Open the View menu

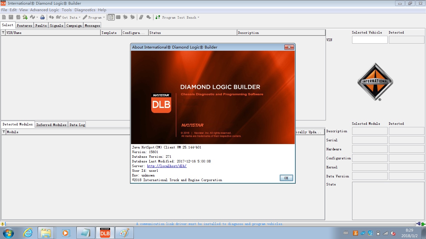click(x=23, y=10)
